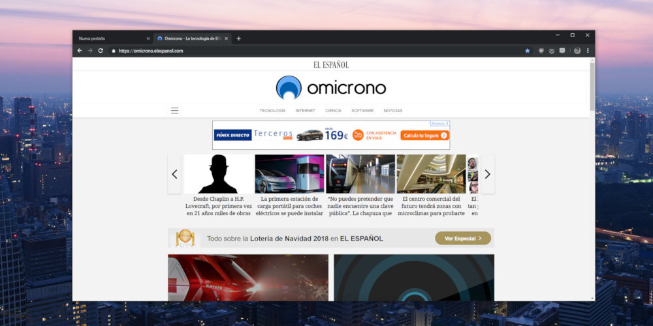The image size is (653, 326).
Task: Click the Fénix Directo ad logo
Action: click(233, 135)
